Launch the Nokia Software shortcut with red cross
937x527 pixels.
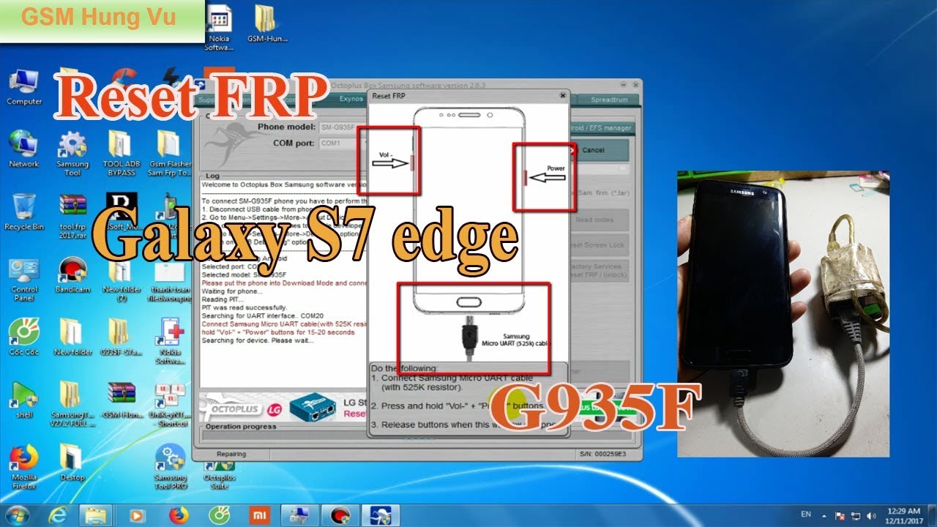pos(169,341)
